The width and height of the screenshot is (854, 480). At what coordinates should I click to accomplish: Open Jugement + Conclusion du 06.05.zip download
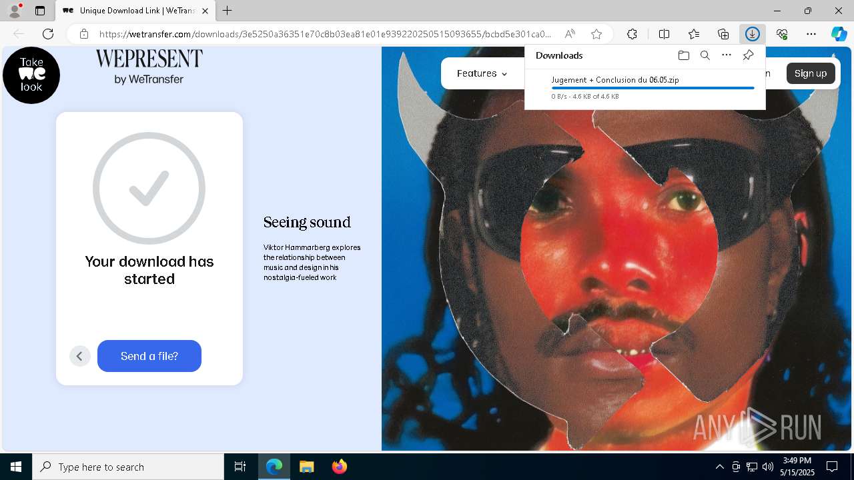[x=615, y=80]
